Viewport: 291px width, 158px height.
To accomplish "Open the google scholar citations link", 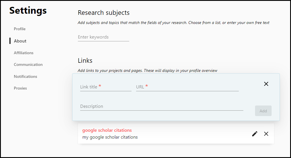I will coord(107,130).
